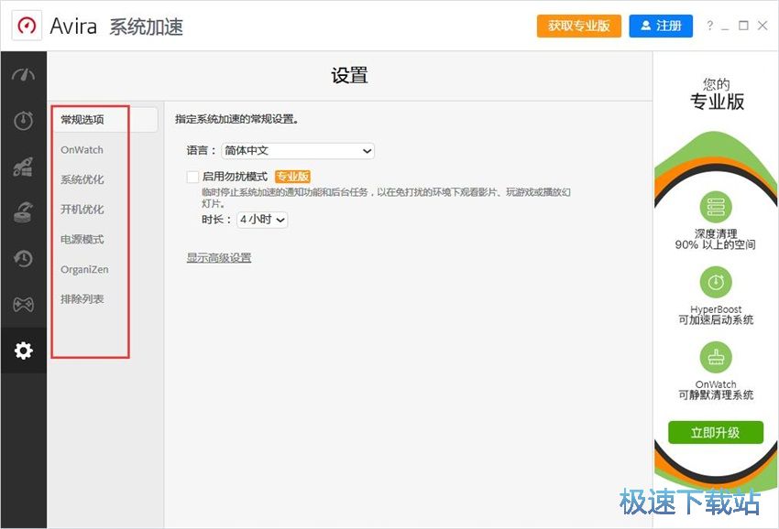
Task: Enable the do-not-disturb mode (启用勿扰模式) checkbox
Action: 192,177
